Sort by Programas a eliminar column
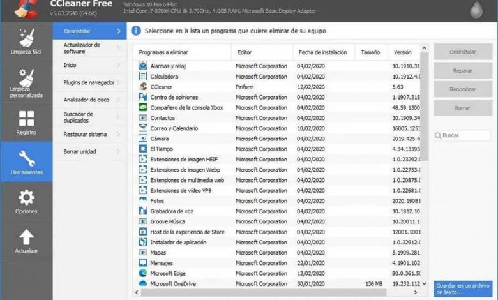This screenshot has height=300, width=498. click(182, 52)
